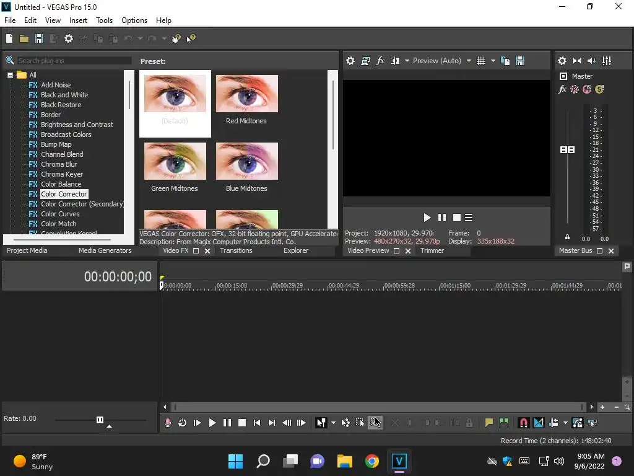Click the Search plug-ins field

point(74,61)
